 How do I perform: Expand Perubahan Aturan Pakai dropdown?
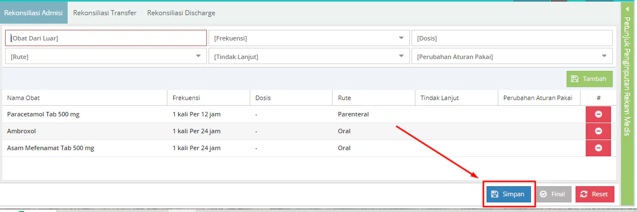pos(512,56)
